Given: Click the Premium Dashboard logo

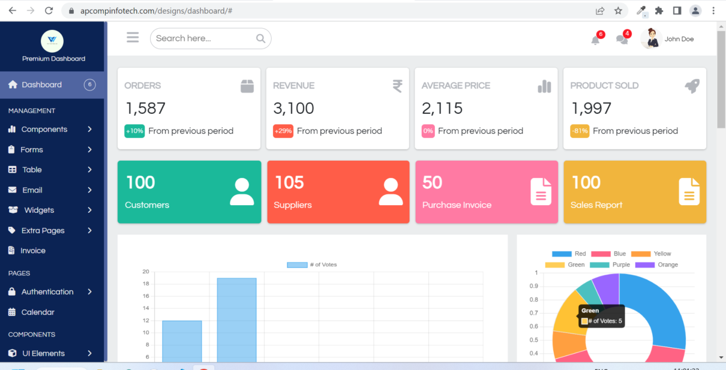Looking at the screenshot, I should coord(52,41).
